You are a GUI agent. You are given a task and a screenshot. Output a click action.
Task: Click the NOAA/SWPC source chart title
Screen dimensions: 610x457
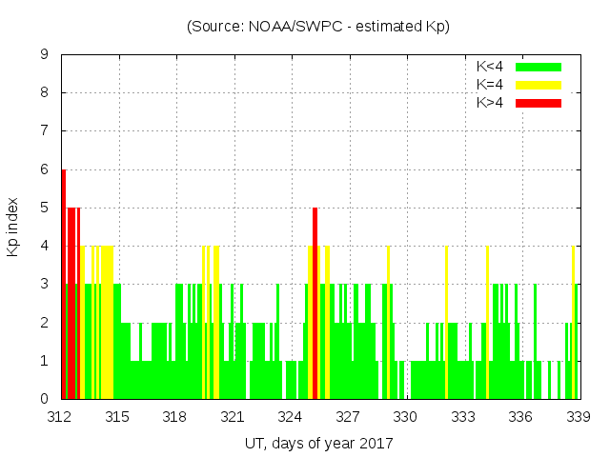pos(318,27)
